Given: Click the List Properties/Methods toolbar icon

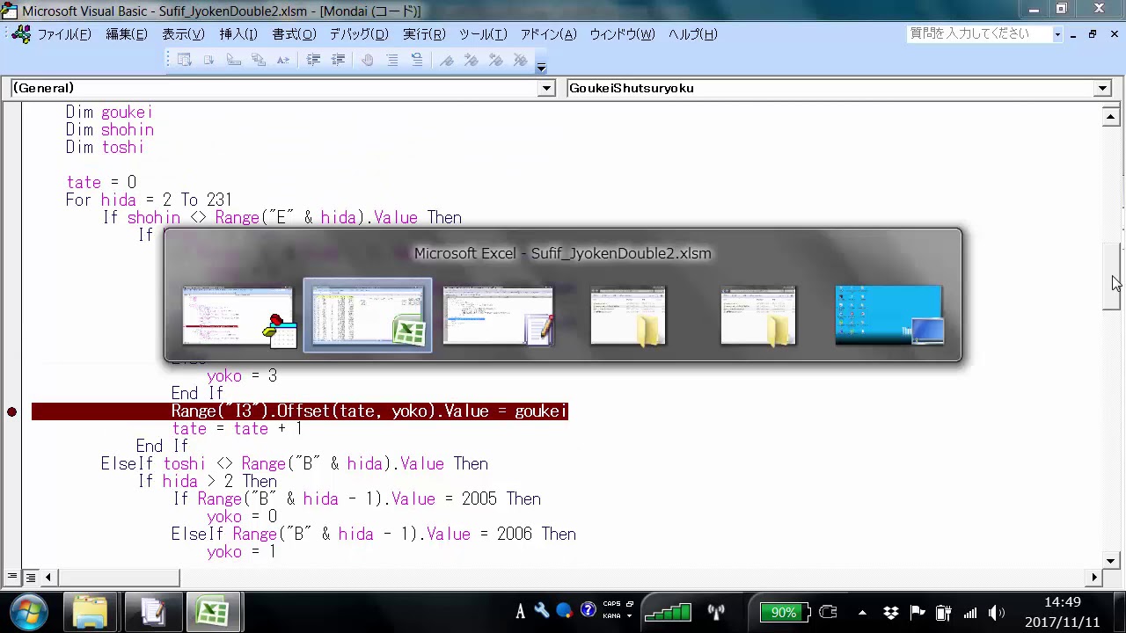Looking at the screenshot, I should (x=184, y=60).
